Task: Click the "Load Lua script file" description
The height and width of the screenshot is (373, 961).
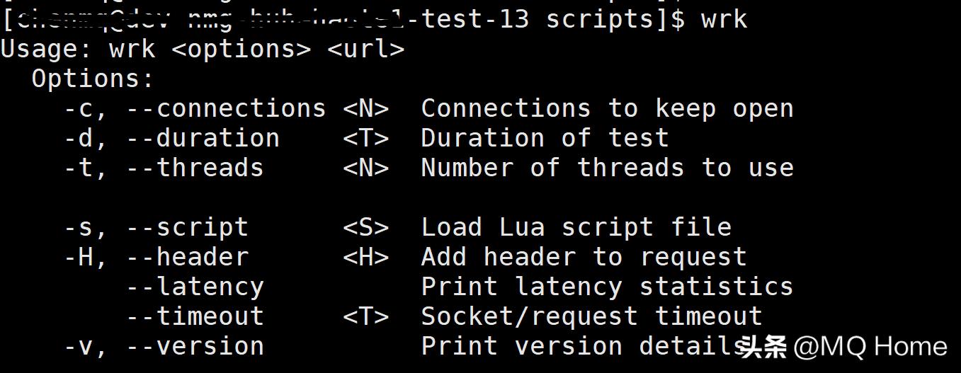Action: click(576, 228)
